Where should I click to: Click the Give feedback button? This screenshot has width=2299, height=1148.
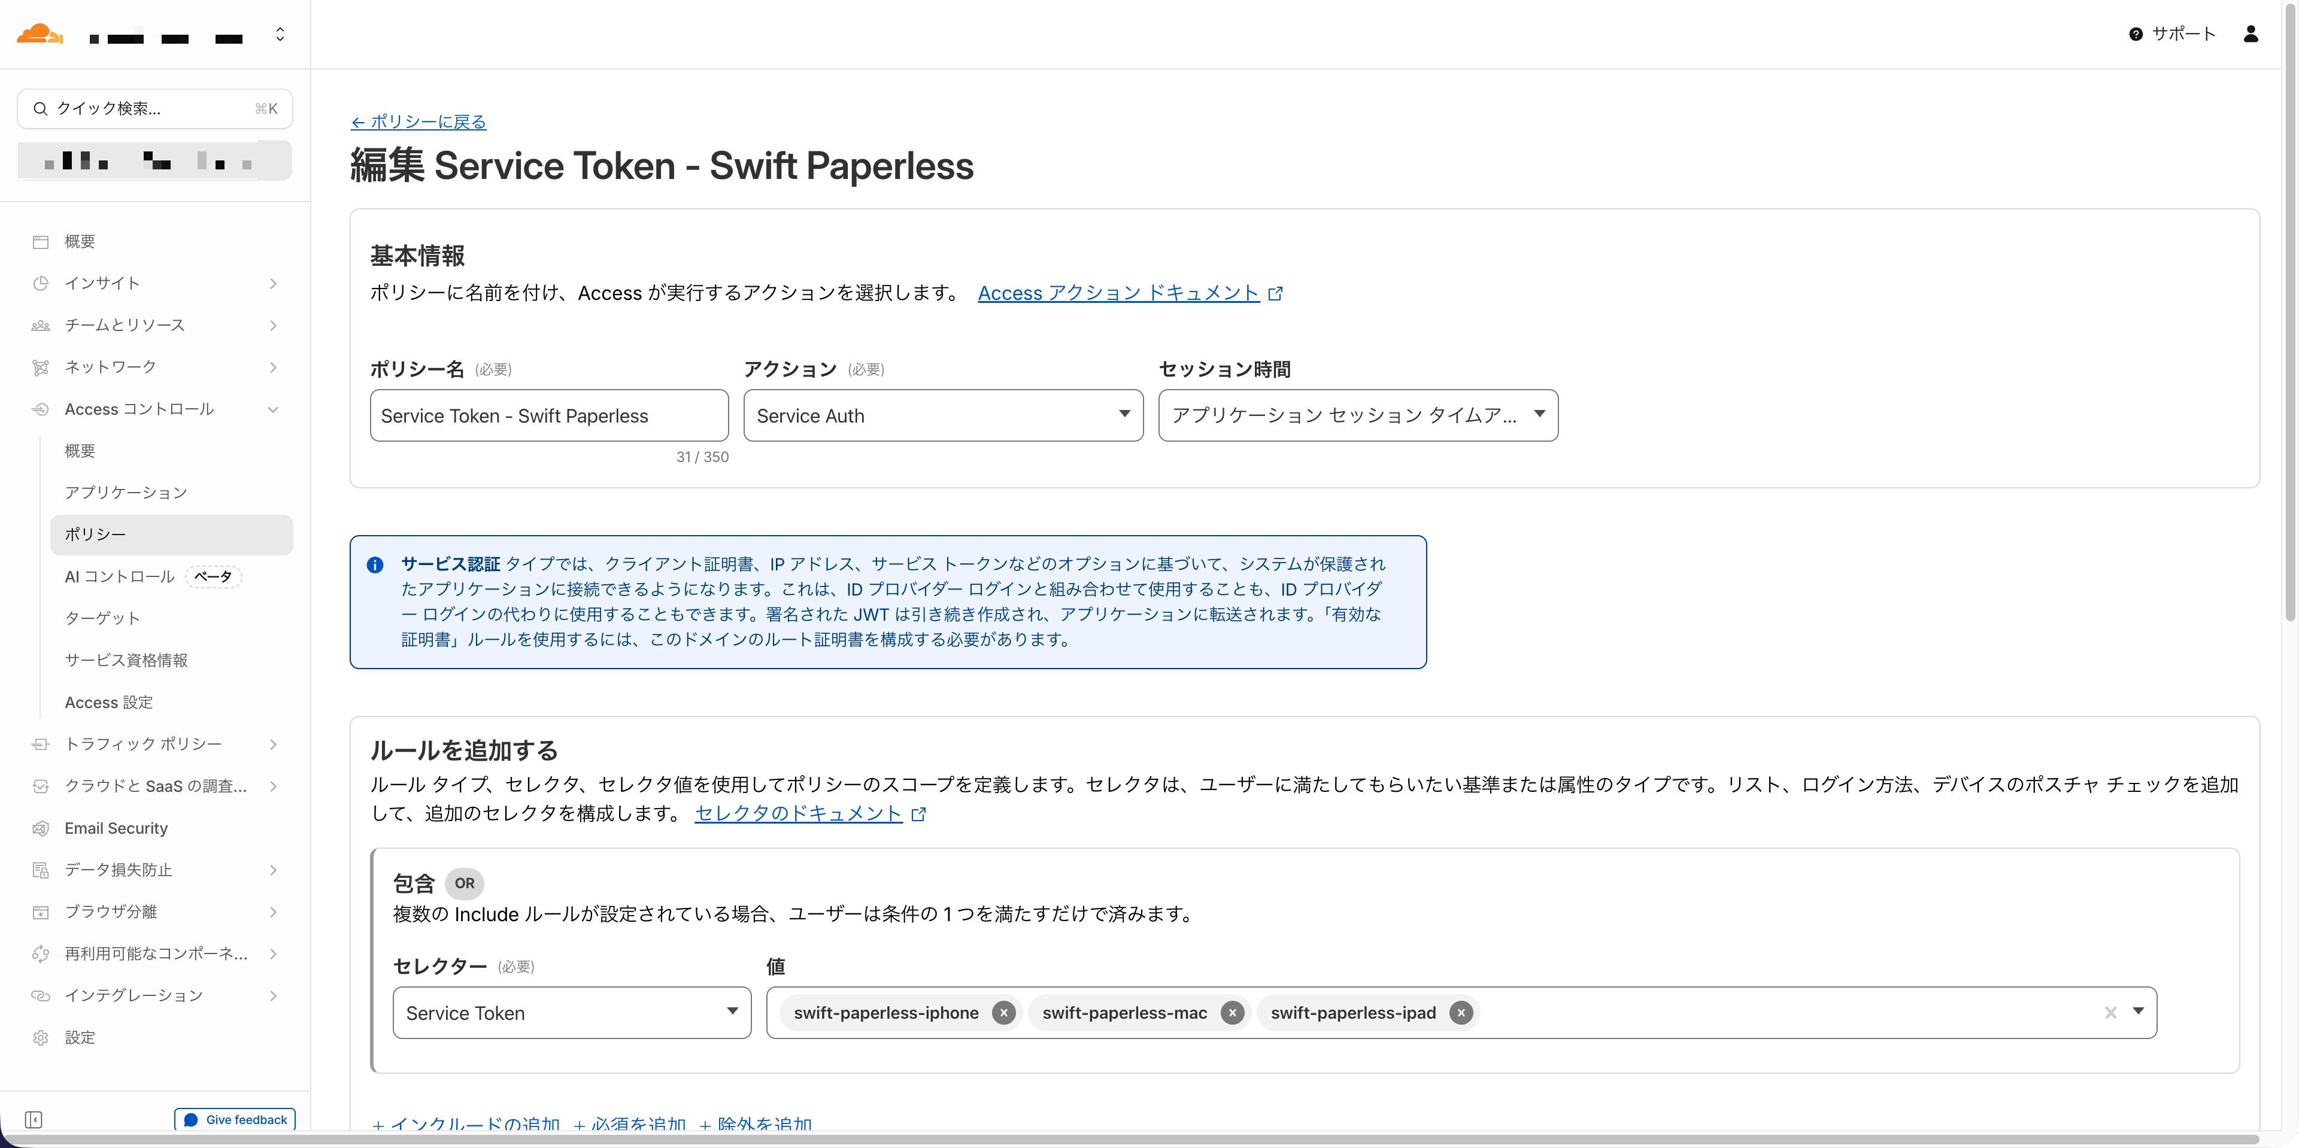point(235,1119)
